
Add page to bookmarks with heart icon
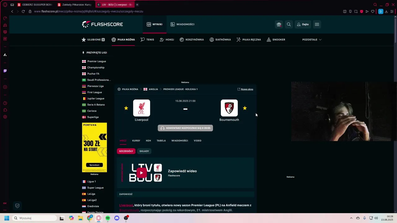(372, 11)
